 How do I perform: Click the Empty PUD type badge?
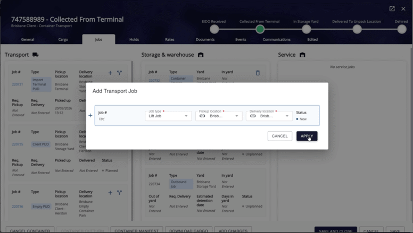[41, 206]
